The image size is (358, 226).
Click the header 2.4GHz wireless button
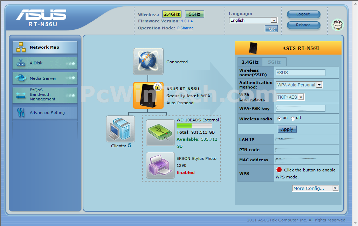(x=172, y=14)
